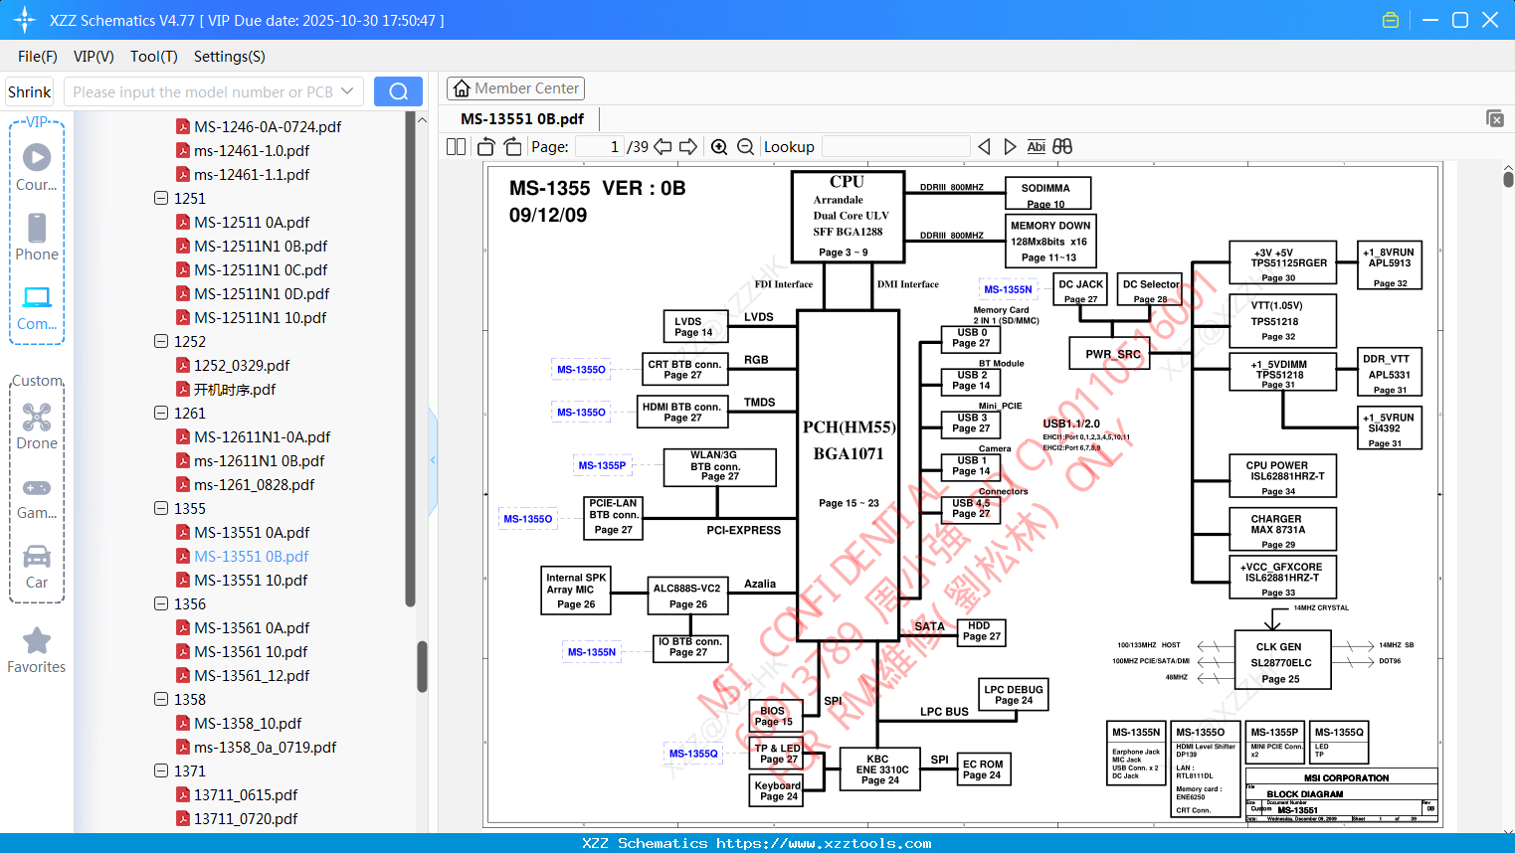Zoom out of the schematic
Image resolution: width=1515 pixels, height=853 pixels.
coord(745,147)
